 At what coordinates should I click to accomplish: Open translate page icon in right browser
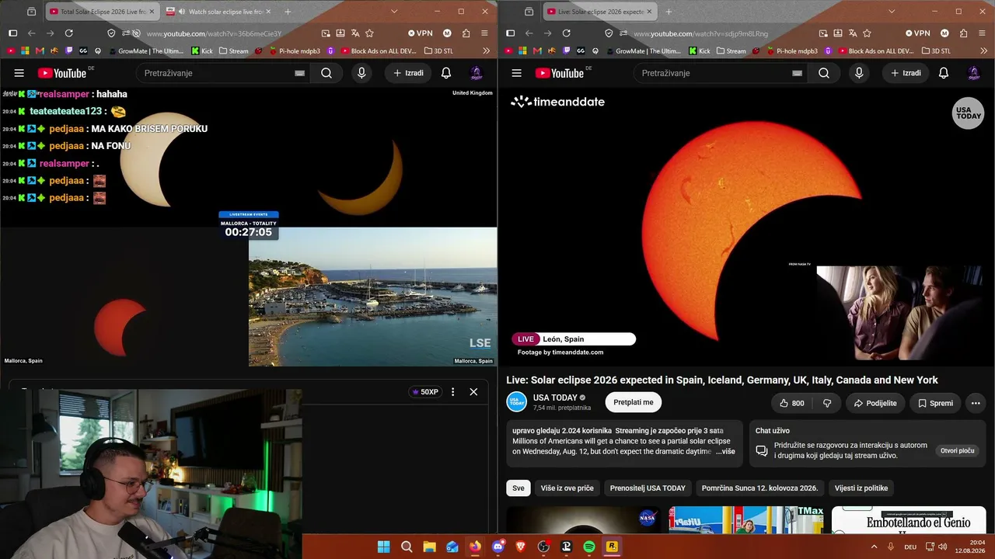pyautogui.click(x=852, y=33)
